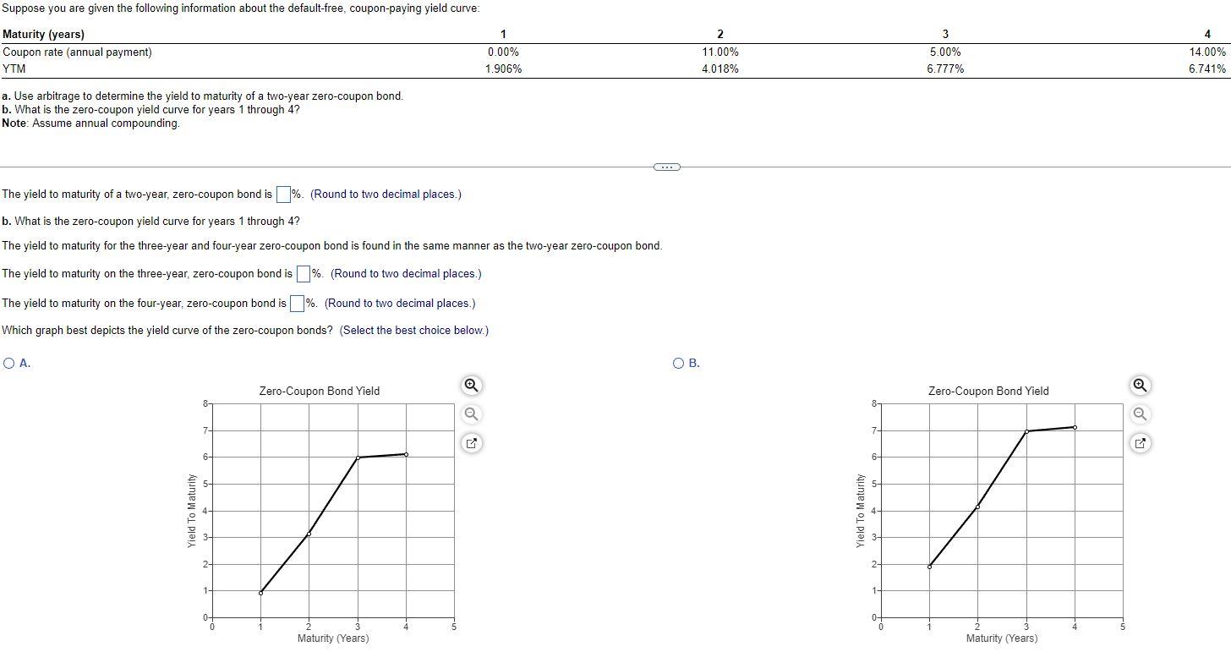Screen dimensions: 1231x652
Task: Select the magnify icon beside graph B
Action: pos(1140,386)
